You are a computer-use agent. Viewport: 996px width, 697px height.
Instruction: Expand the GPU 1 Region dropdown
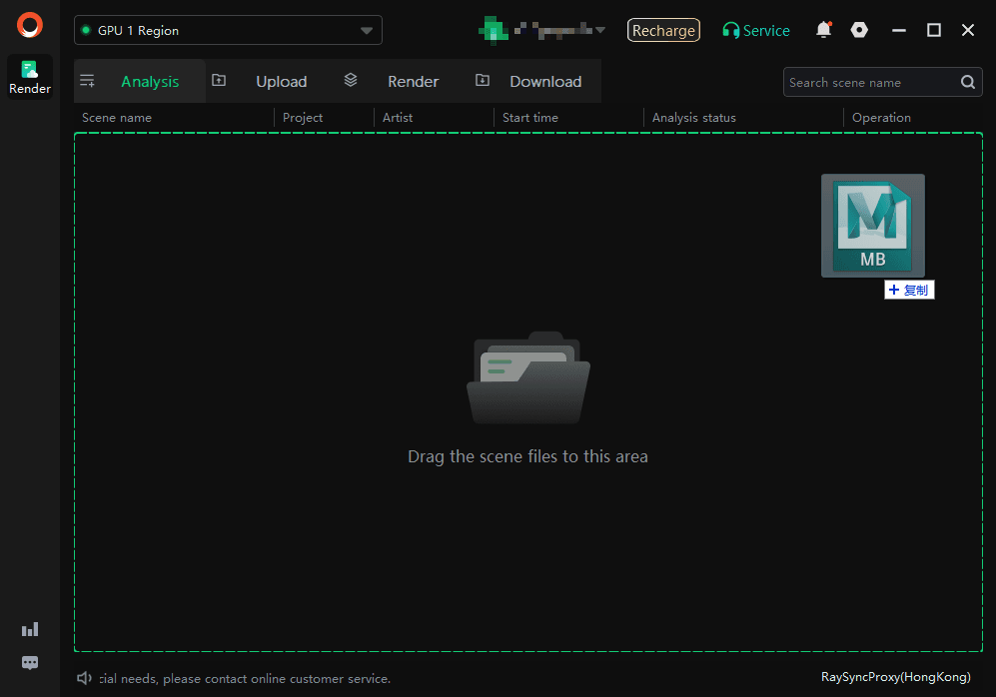tap(367, 31)
